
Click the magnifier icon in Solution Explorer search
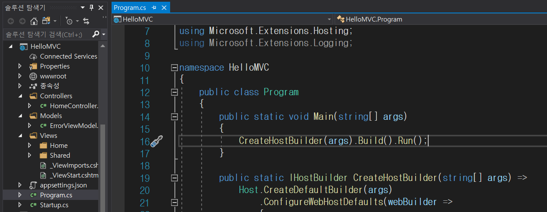tap(96, 34)
